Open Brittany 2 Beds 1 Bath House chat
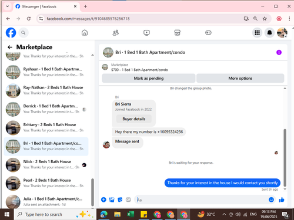Screen dimensions: 294x220 (46, 127)
